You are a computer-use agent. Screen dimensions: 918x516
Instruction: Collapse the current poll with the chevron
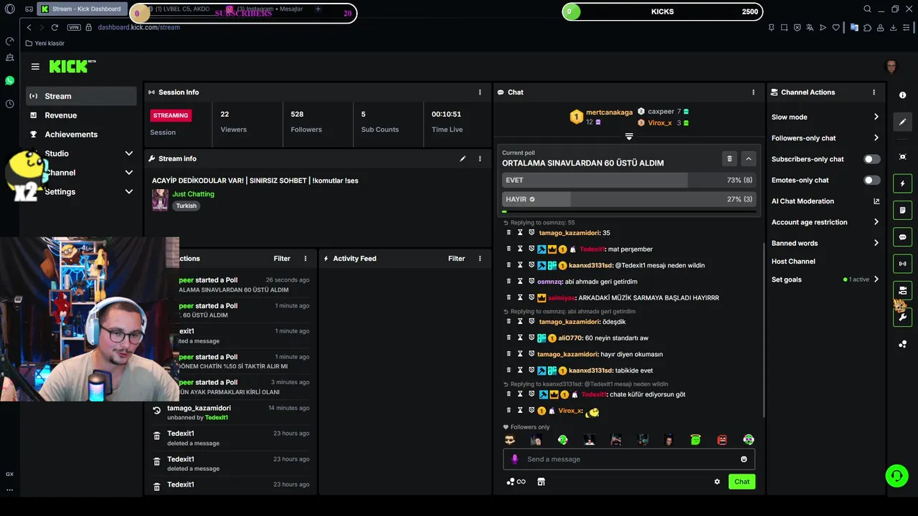point(748,159)
